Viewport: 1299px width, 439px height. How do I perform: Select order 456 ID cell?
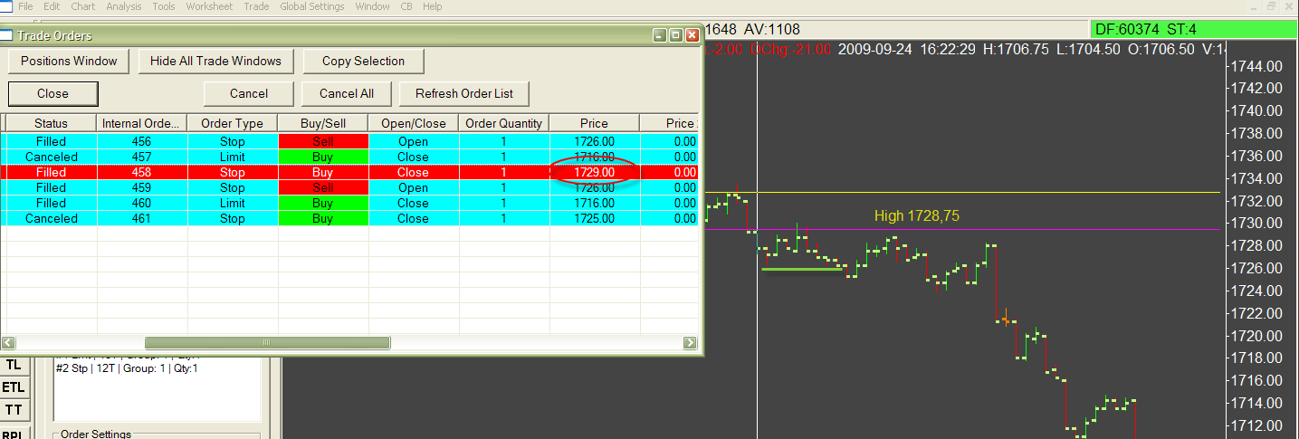pyautogui.click(x=141, y=141)
